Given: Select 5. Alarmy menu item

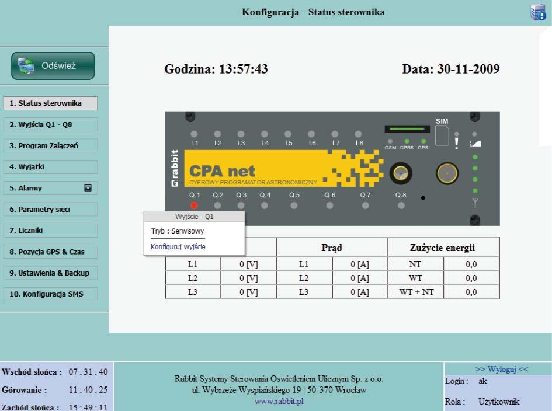Looking at the screenshot, I should [x=50, y=188].
